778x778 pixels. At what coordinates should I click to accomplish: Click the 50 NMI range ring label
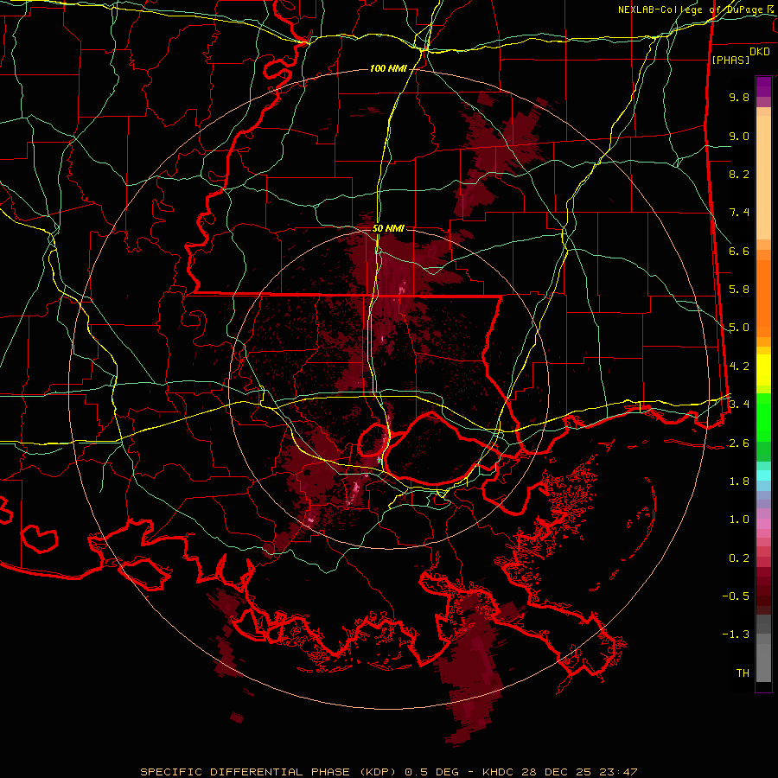click(388, 228)
